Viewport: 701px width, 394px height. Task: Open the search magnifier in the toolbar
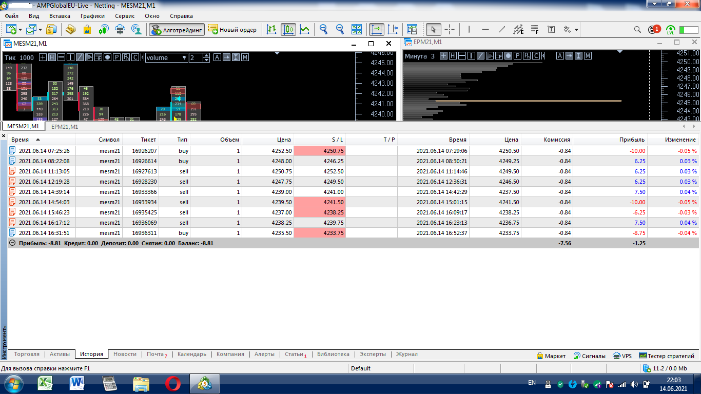point(637,29)
